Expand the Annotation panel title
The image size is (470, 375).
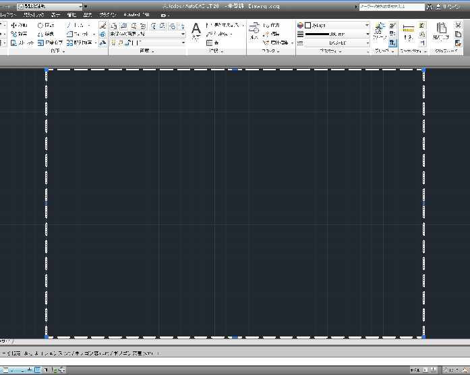pyautogui.click(x=216, y=51)
